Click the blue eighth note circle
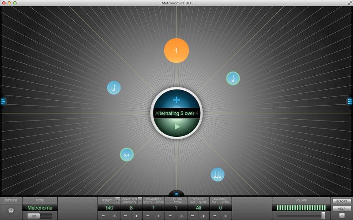The width and height of the screenshot is (353, 220). (x=114, y=88)
